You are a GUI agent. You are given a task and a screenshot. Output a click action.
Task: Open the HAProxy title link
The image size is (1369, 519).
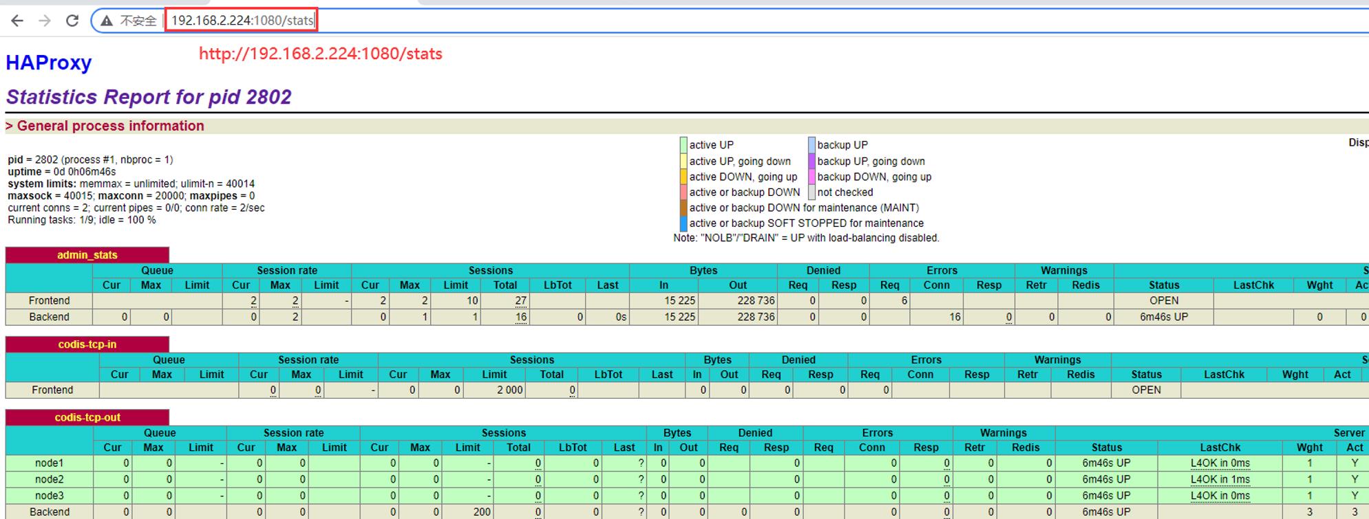[49, 63]
